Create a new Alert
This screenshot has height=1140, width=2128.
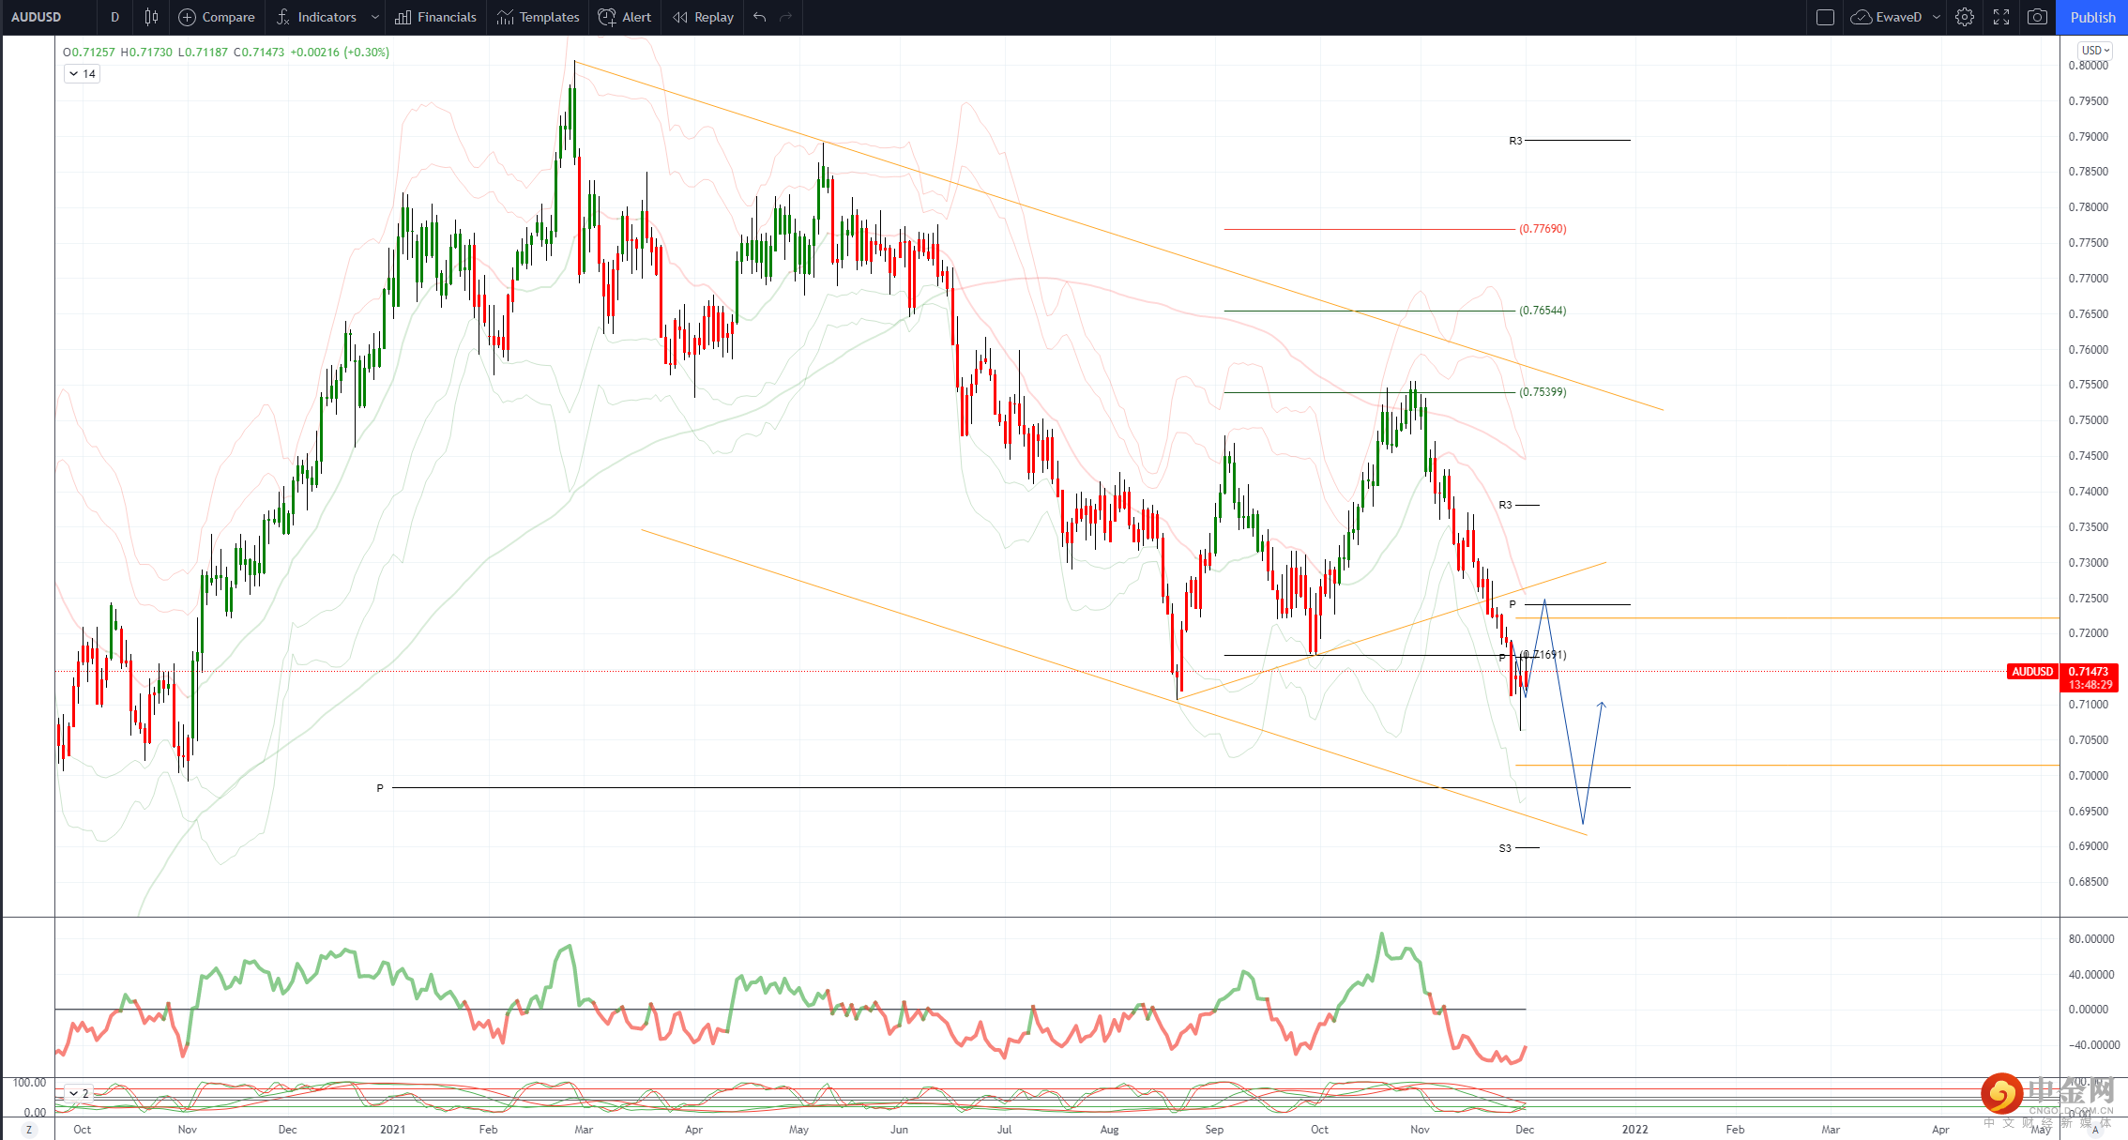(625, 17)
